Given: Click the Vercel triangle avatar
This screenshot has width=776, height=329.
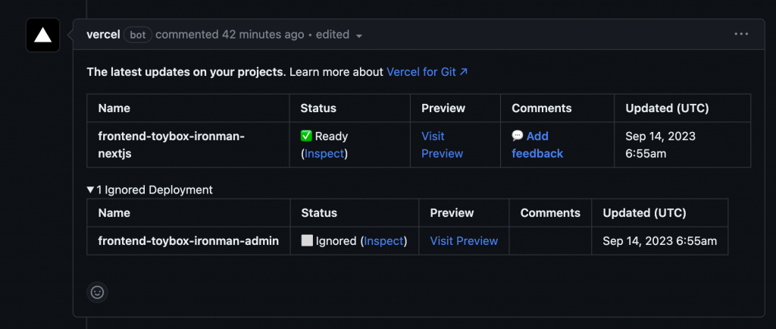Looking at the screenshot, I should 42,35.
